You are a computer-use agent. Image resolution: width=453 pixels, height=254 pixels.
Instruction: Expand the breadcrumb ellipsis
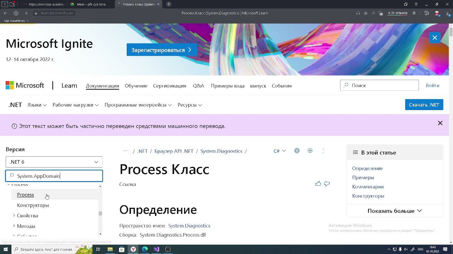tap(126, 151)
